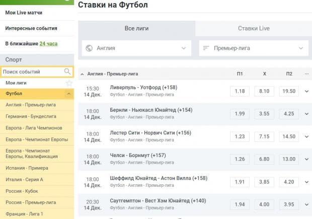The height and width of the screenshot is (219, 312).
Task: Open the Бернли - Ньюкасл Юнайтед (+154) match
Action: pyautogui.click(x=151, y=110)
